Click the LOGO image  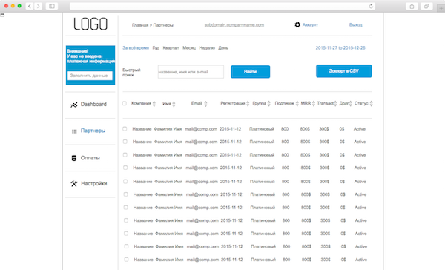(90, 24)
